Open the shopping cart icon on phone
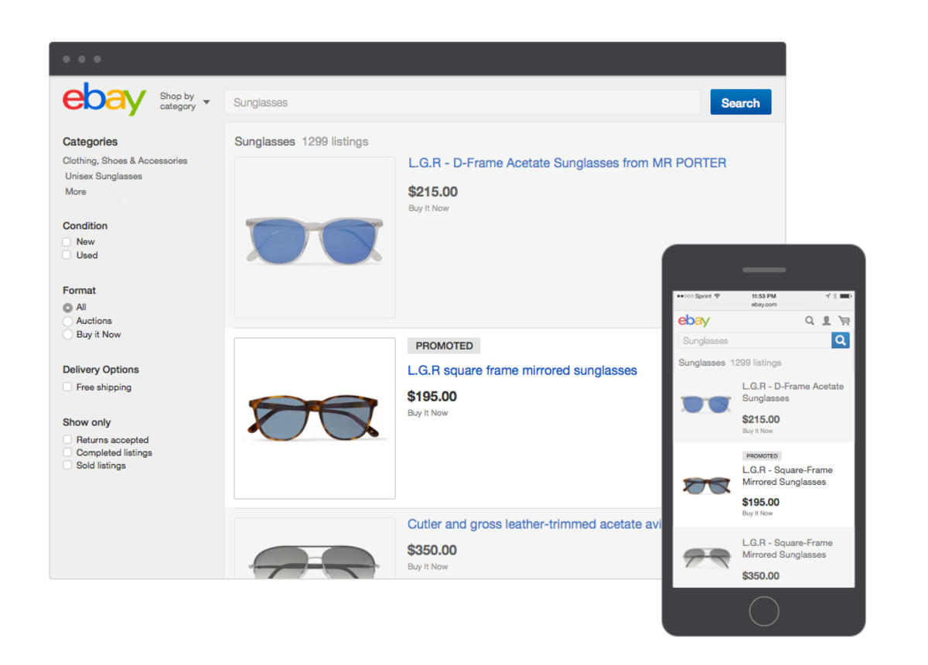This screenshot has width=928, height=665. [844, 320]
